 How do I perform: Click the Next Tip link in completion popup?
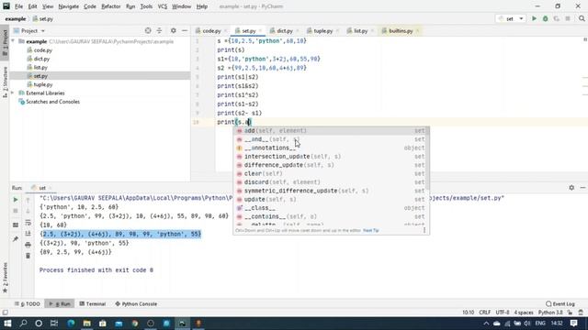point(371,230)
